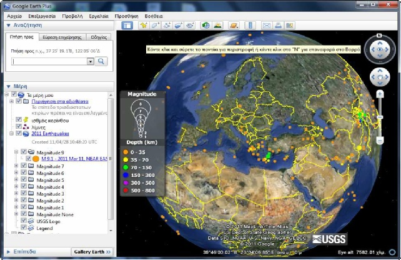Viewport: 401px width, 260px height.
Task: Toggle the Legend checkbox
Action: coord(24,227)
